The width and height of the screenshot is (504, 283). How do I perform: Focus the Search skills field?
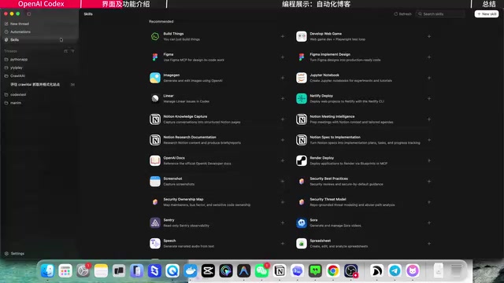(x=441, y=14)
